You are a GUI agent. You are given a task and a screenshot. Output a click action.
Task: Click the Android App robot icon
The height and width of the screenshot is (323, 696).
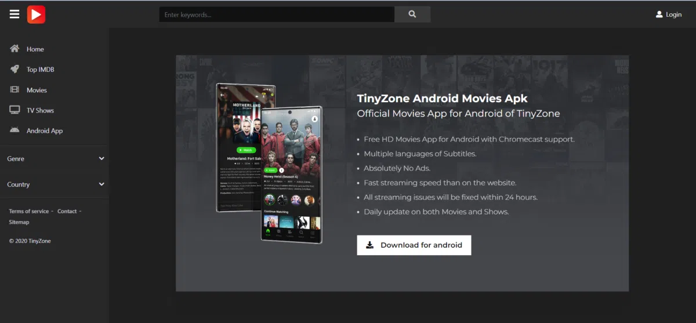click(14, 130)
